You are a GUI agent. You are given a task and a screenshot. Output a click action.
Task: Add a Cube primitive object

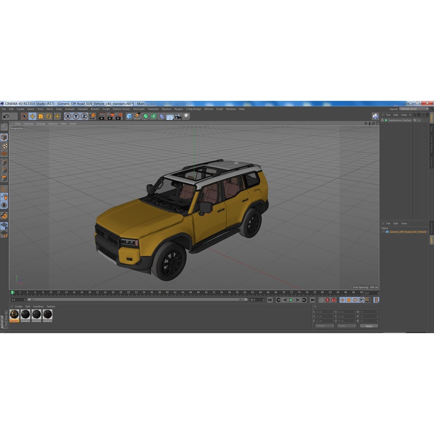[x=129, y=117]
